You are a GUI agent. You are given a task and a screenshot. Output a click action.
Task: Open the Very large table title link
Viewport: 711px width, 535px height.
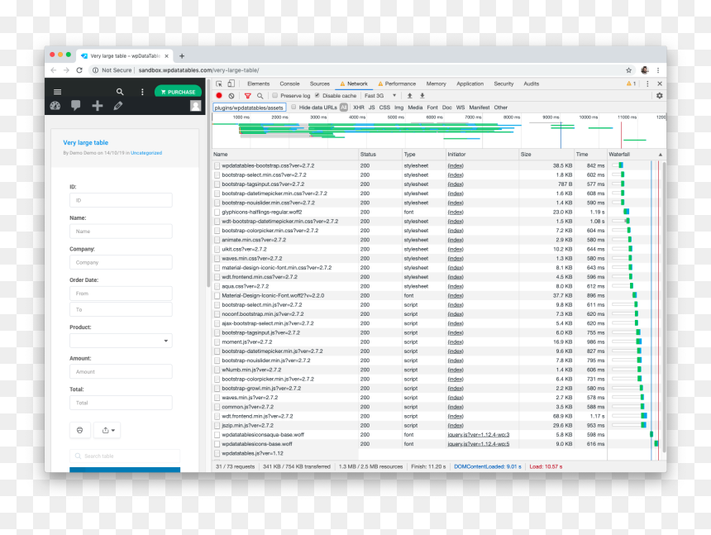click(86, 142)
